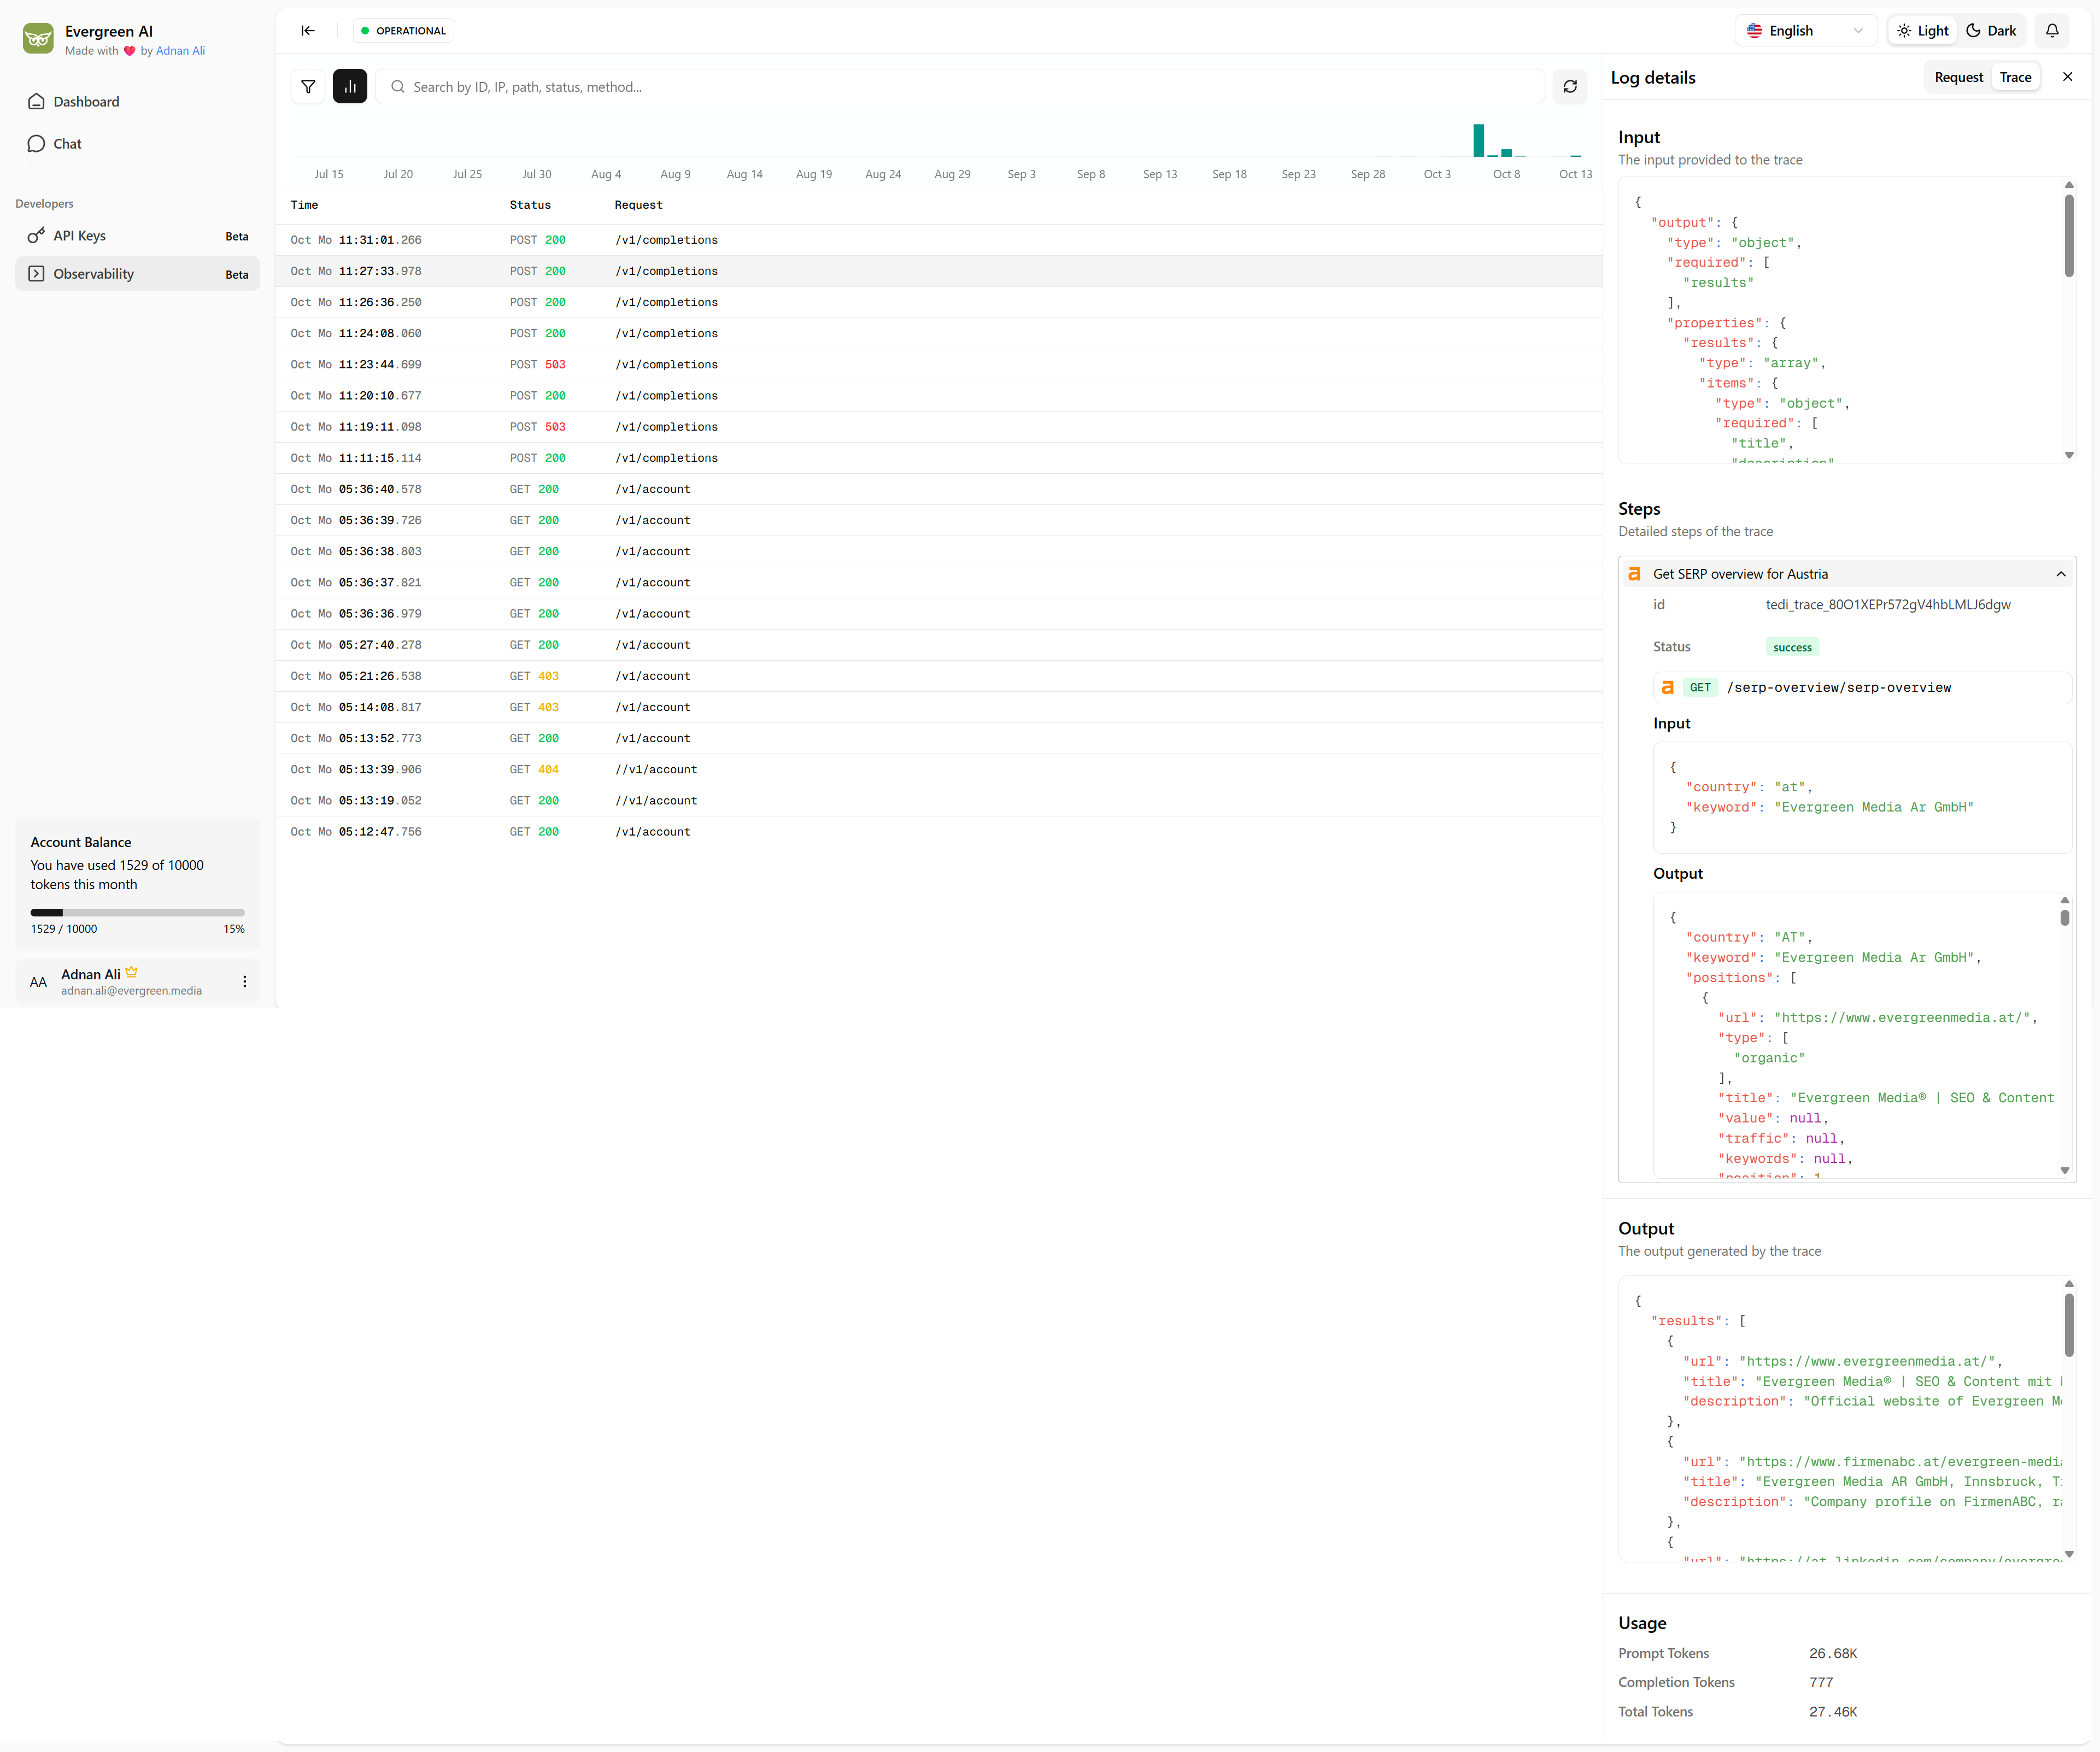The height and width of the screenshot is (1752, 2100).
Task: Open the notifications bell
Action: (x=2052, y=31)
